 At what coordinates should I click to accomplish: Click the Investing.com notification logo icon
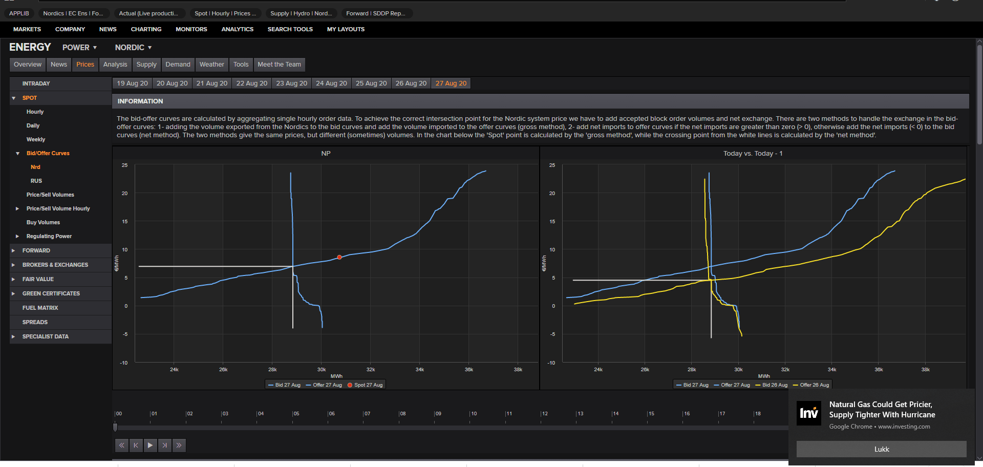pos(809,413)
